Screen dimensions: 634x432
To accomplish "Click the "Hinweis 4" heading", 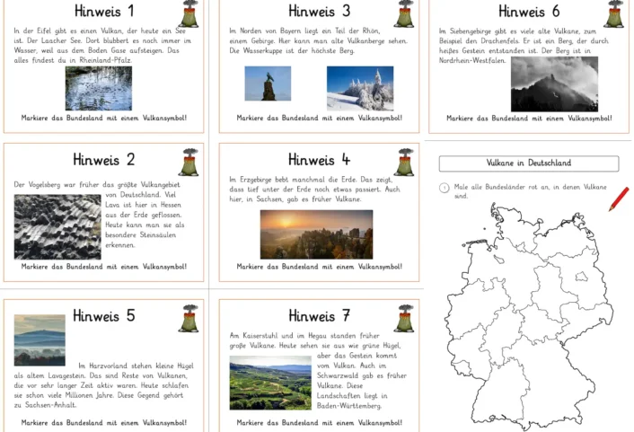I will [319, 160].
